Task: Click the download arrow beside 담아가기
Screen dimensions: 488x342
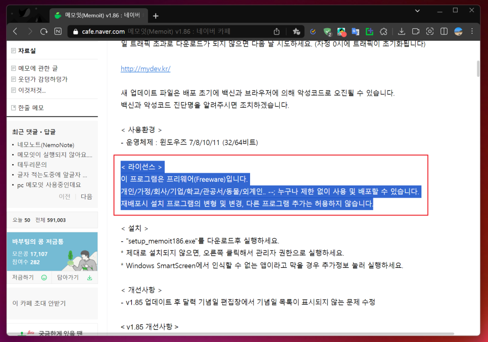Action: click(89, 277)
